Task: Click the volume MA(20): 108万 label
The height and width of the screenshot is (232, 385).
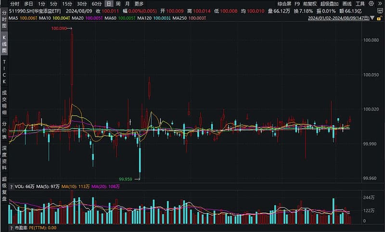Action: (x=105, y=187)
